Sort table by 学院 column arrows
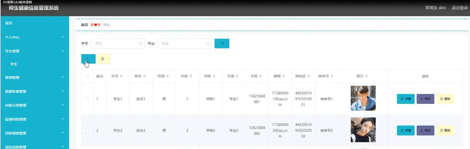The width and height of the screenshot is (470, 149). 214,76
